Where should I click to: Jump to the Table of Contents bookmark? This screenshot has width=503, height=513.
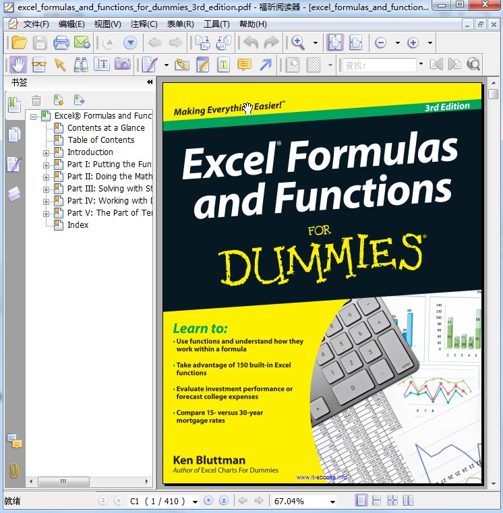pyautogui.click(x=100, y=140)
